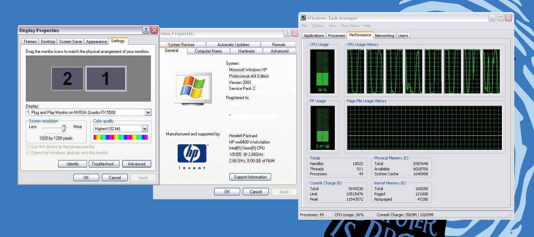Select monitor 2 in the arrangement preview
The width and height of the screenshot is (534, 237).
coord(67,79)
